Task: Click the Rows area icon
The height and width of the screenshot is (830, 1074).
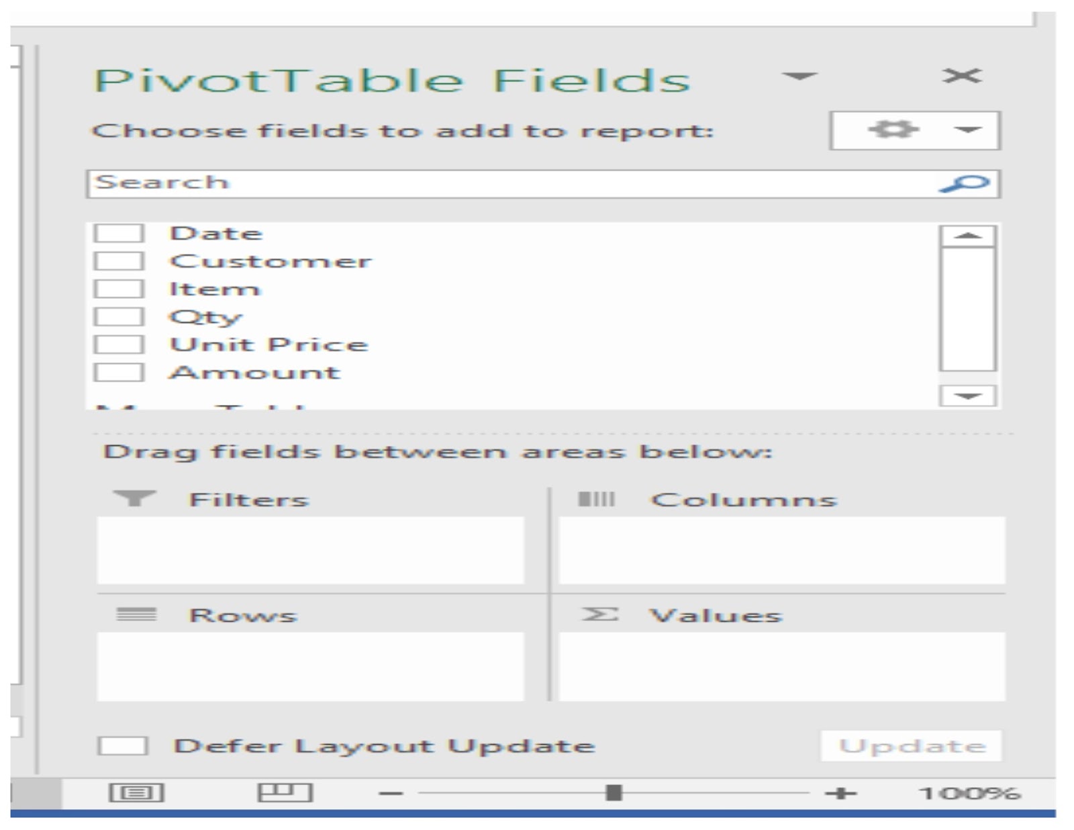Action: coord(138,614)
